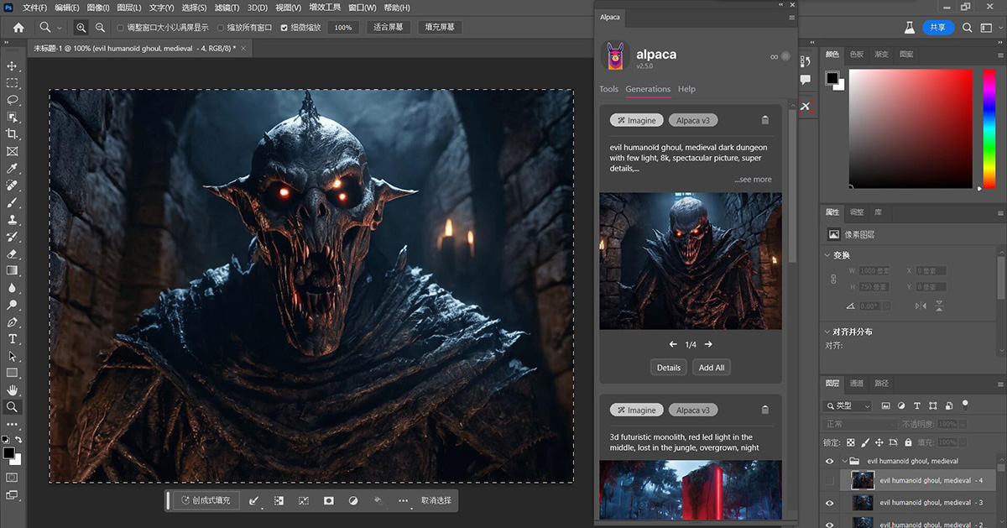
Task: Select the Type tool
Action: [12, 338]
